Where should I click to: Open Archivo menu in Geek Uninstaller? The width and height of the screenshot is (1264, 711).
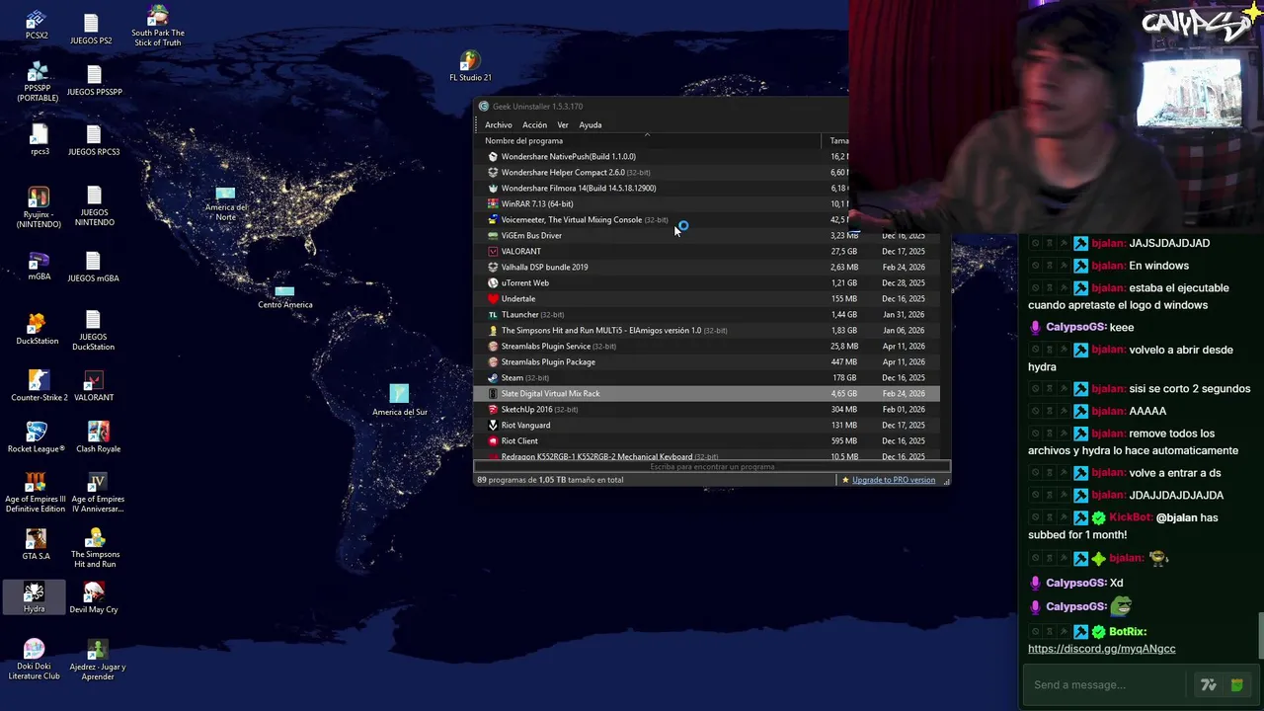point(498,124)
